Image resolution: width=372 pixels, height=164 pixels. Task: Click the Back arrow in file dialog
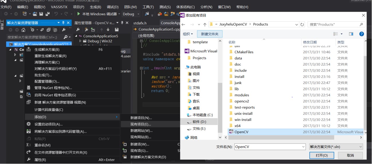183,24
